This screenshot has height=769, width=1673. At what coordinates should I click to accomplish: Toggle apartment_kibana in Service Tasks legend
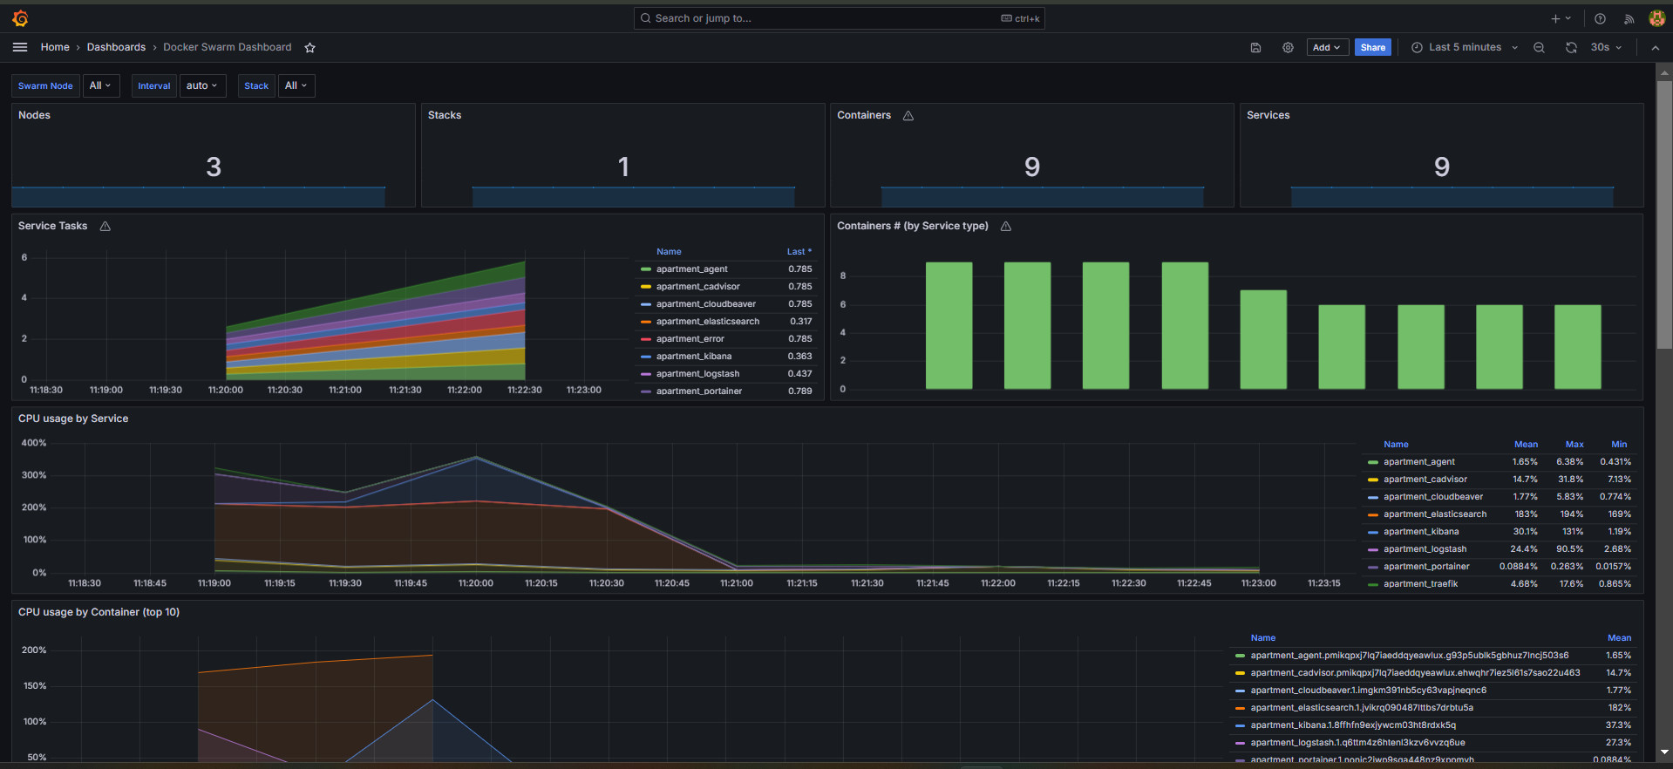click(694, 357)
